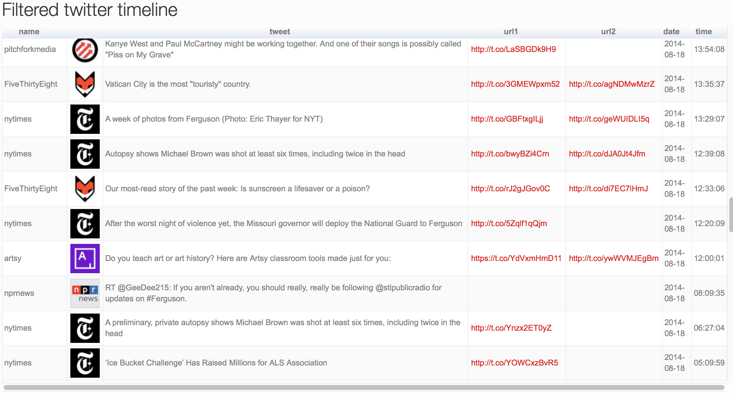
Task: Open link http://t.co/YOWCxzBvR5
Action: [514, 363]
